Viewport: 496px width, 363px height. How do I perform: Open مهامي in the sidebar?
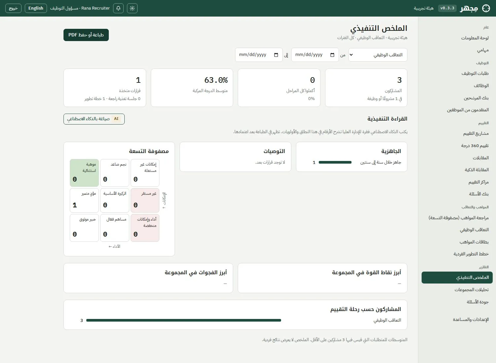(457, 50)
